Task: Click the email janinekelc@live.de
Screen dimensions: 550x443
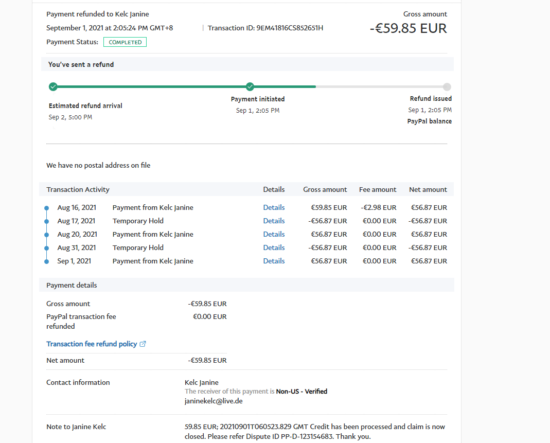Action: pos(214,401)
